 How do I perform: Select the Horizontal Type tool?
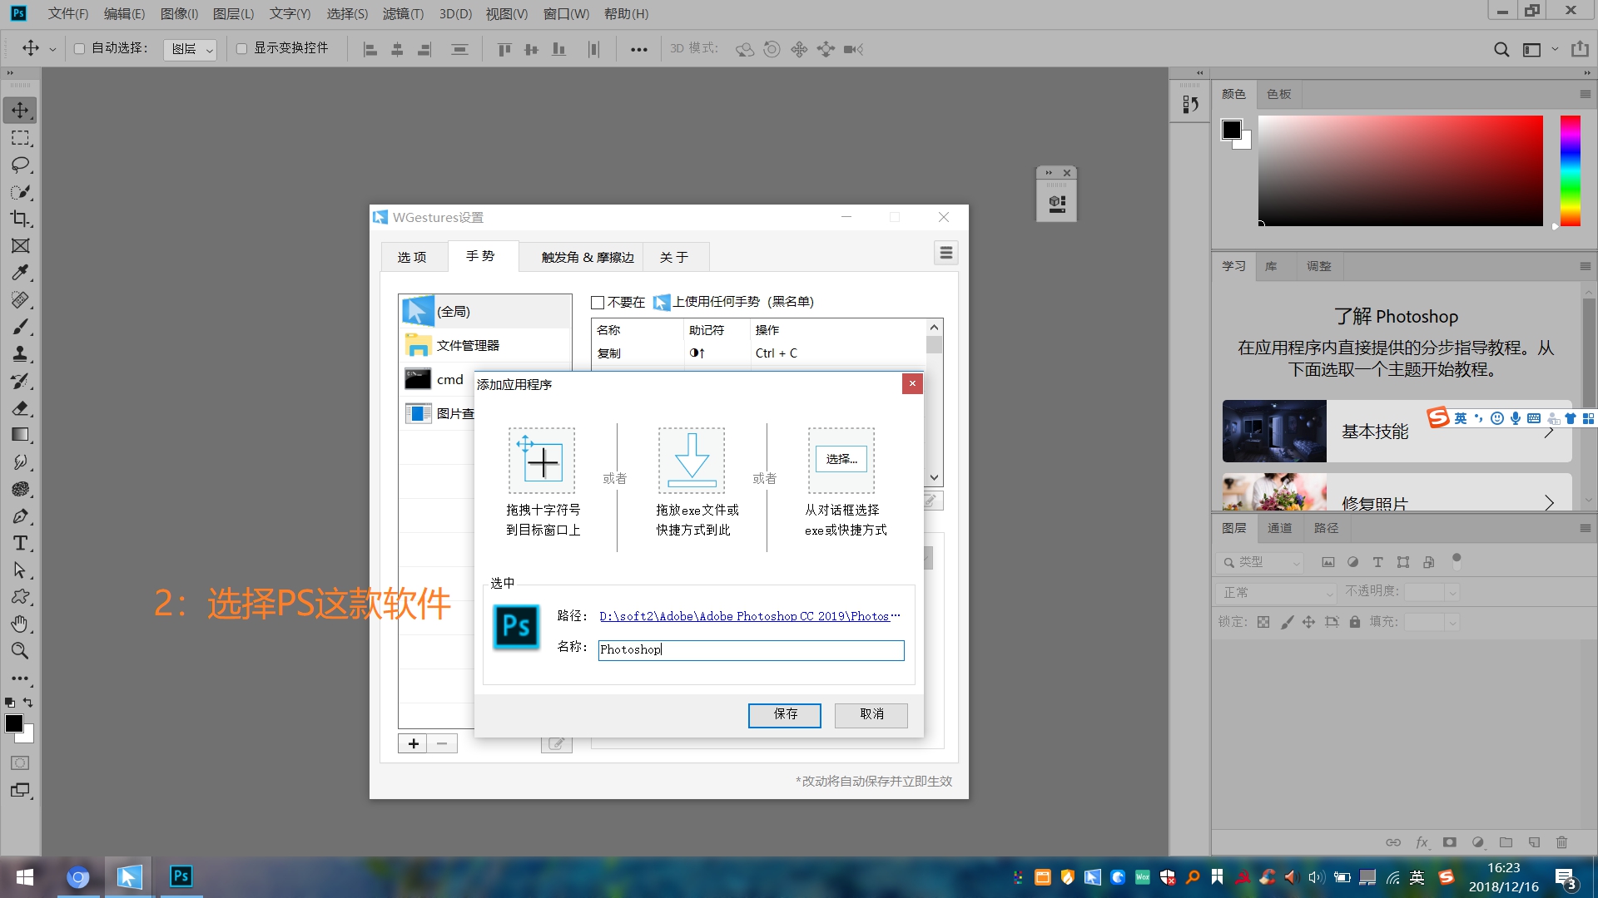tap(20, 543)
